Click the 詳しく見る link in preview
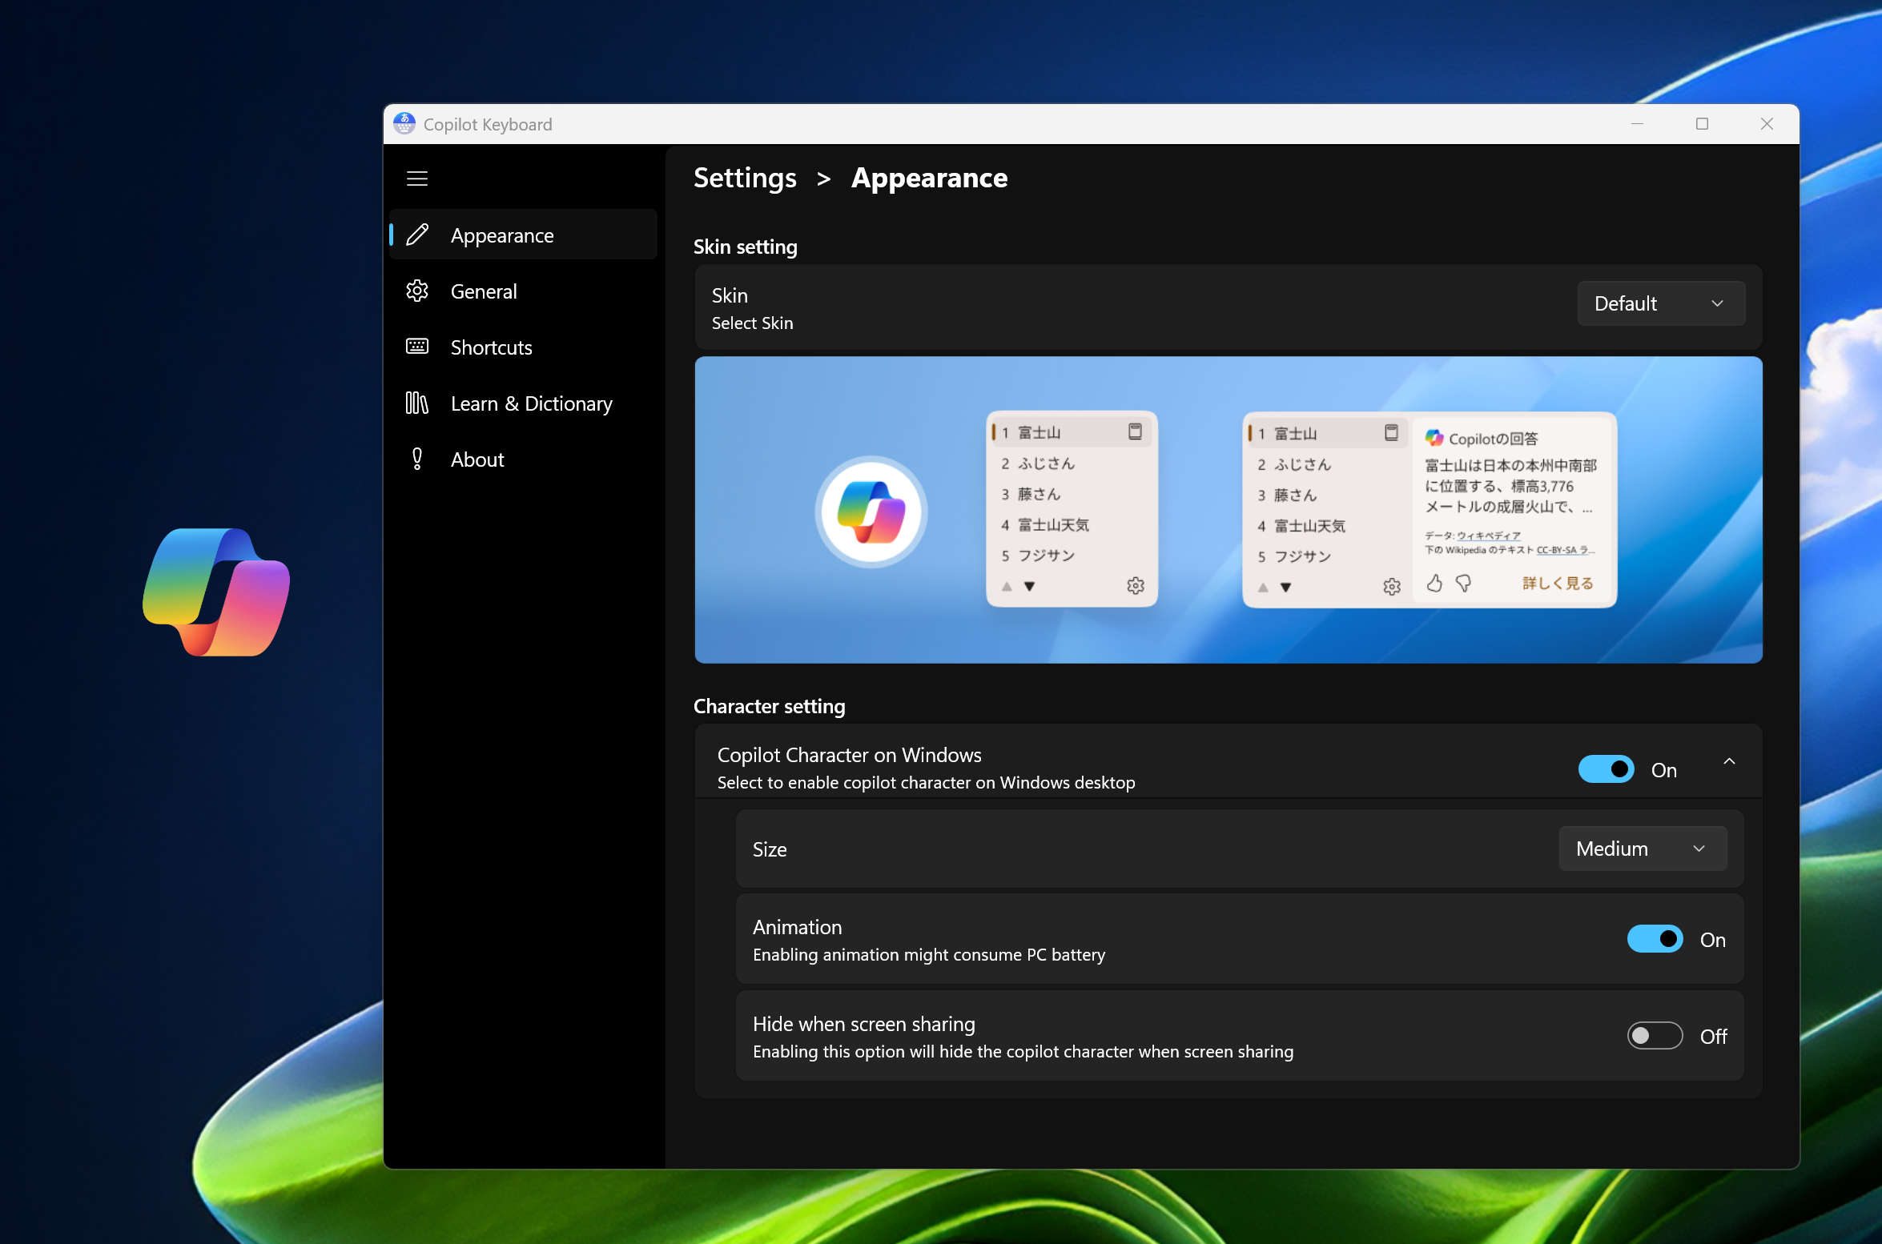Viewport: 1882px width, 1244px height. tap(1557, 584)
